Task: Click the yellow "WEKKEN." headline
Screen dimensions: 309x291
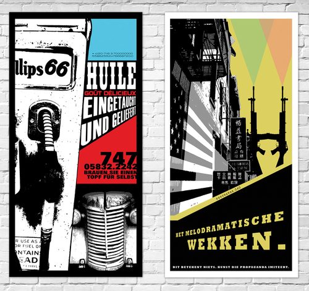Action: point(236,240)
